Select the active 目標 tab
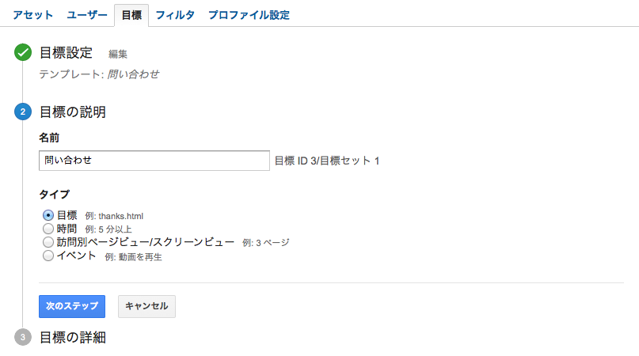This screenshot has height=356, width=639. point(131,15)
